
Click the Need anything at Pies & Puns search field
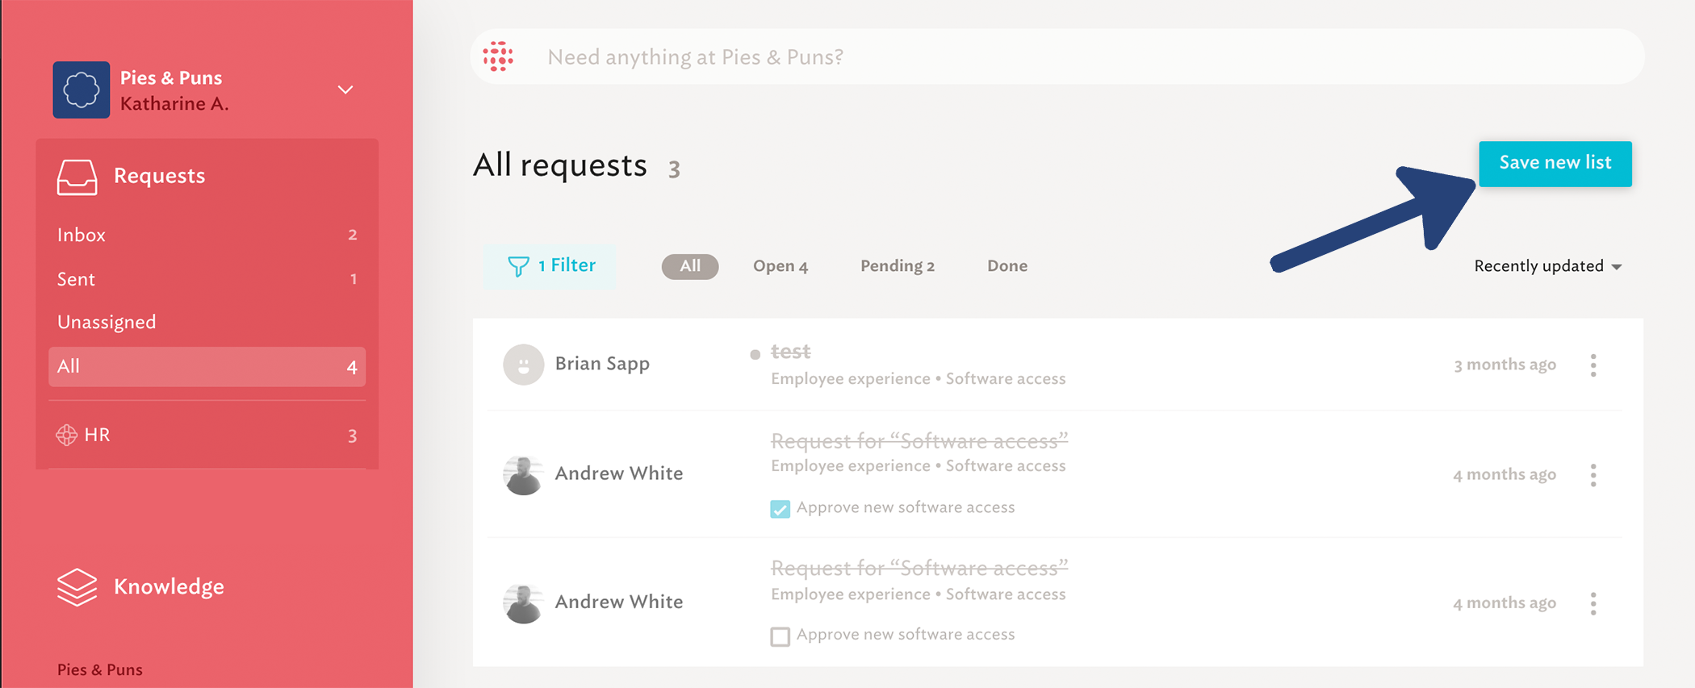point(1057,56)
